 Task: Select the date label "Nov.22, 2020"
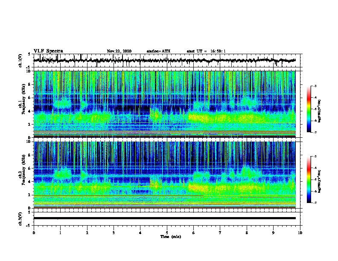[119, 51]
